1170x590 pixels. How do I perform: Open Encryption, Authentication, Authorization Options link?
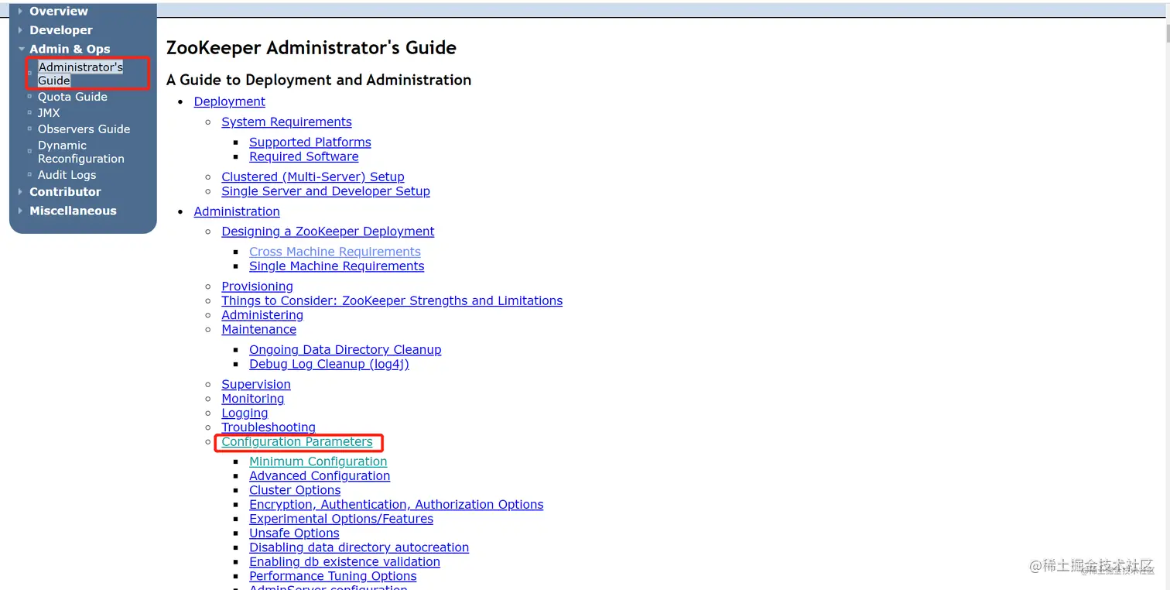tap(396, 505)
